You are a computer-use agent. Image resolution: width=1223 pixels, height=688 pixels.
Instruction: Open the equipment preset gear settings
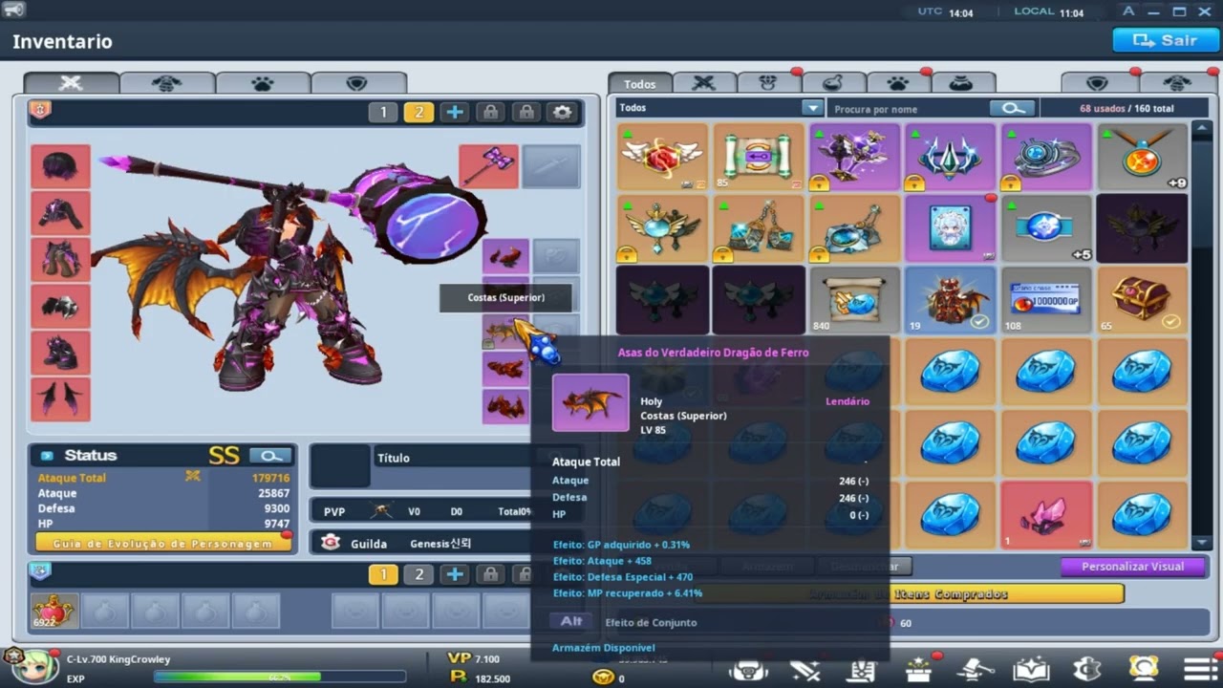click(x=563, y=112)
